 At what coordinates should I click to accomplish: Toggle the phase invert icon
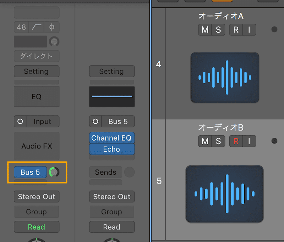click(x=51, y=27)
